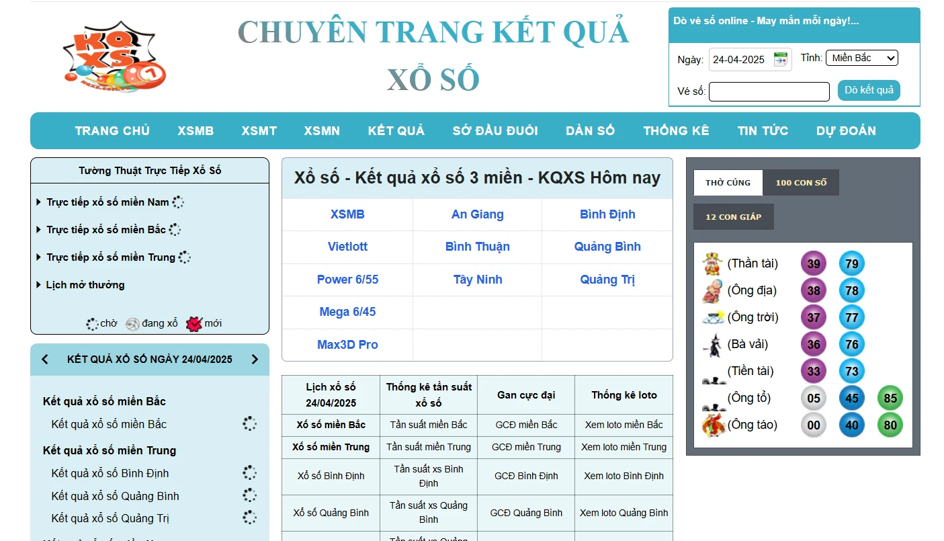Open Mega 6/45 link

coord(347,312)
